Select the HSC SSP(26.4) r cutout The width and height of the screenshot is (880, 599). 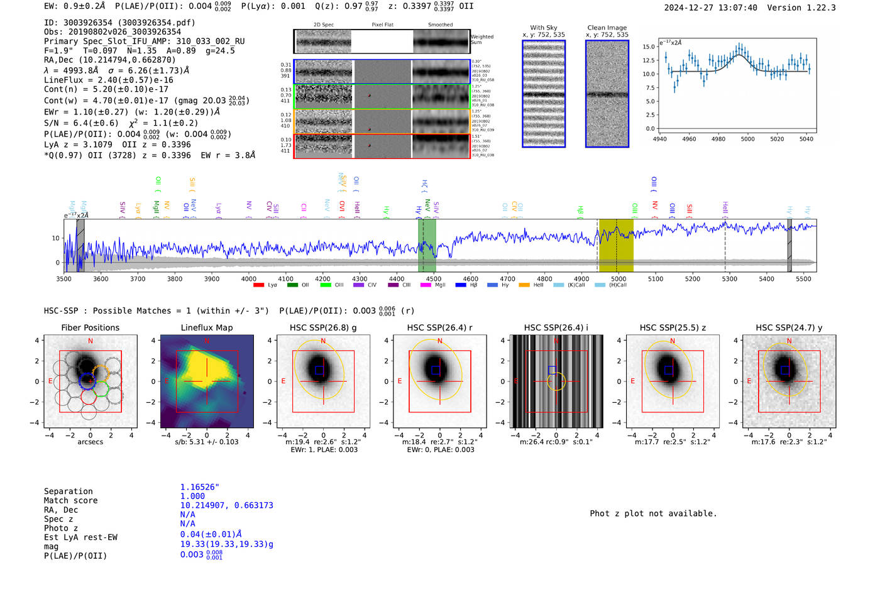(x=440, y=381)
